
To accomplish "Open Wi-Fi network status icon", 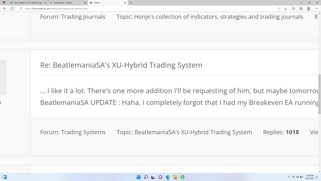I will point(293,177).
